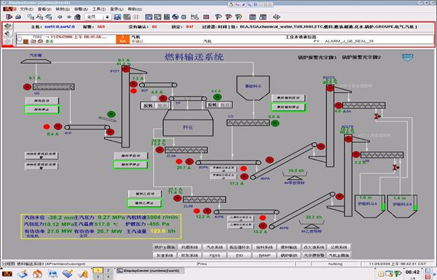Click the home display icon in toolbar
Viewport: 437px width, 280px height.
coord(78,17)
